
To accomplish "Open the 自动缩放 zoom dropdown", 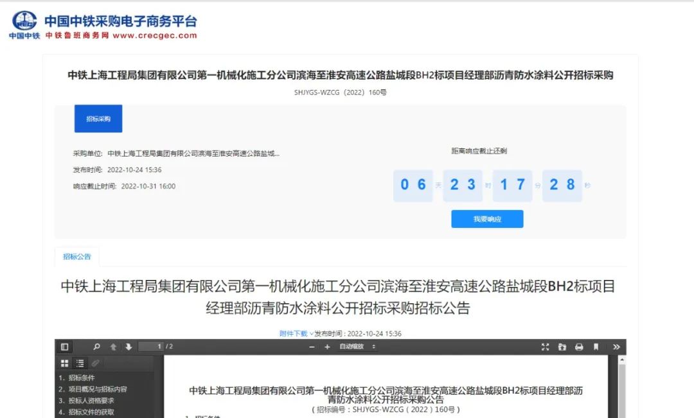I will coord(358,346).
